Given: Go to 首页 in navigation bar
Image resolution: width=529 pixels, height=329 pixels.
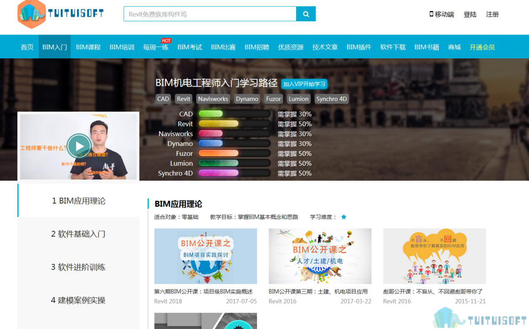Looking at the screenshot, I should [x=27, y=47].
